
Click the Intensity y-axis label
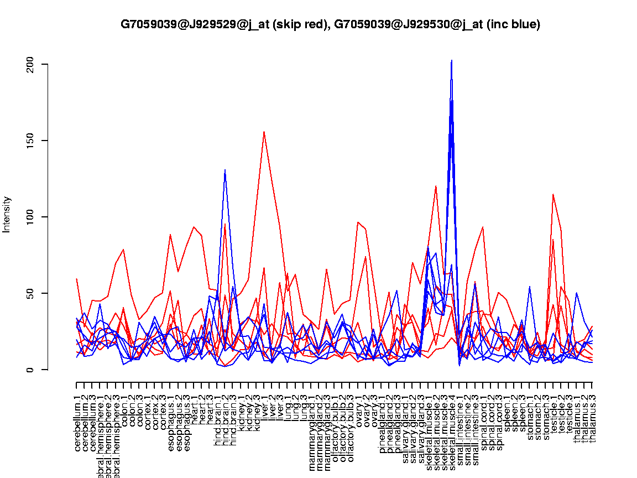(x=7, y=214)
